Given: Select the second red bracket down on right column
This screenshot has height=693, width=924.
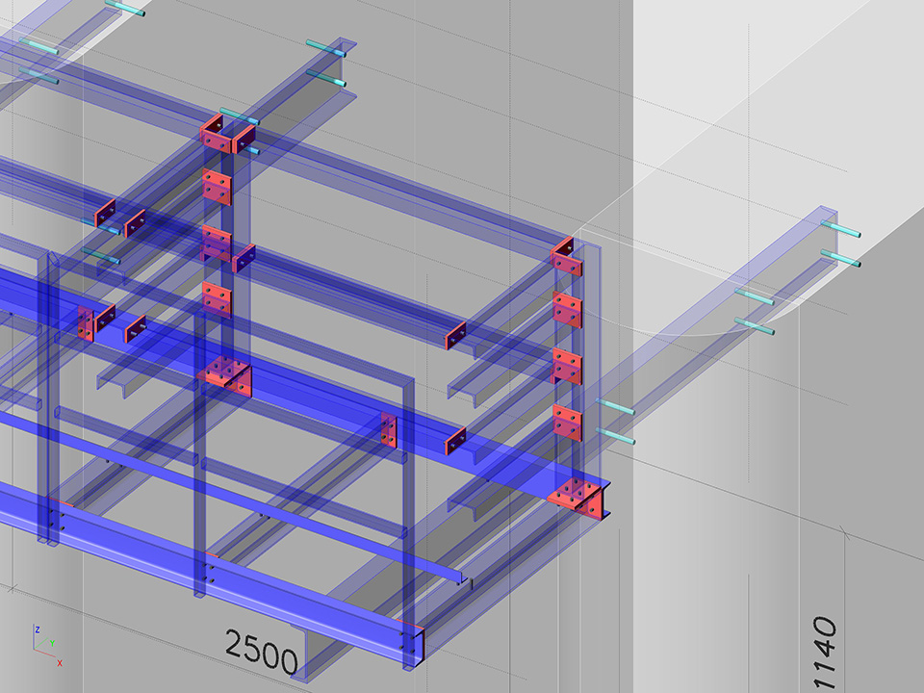Looking at the screenshot, I should coord(568,311).
